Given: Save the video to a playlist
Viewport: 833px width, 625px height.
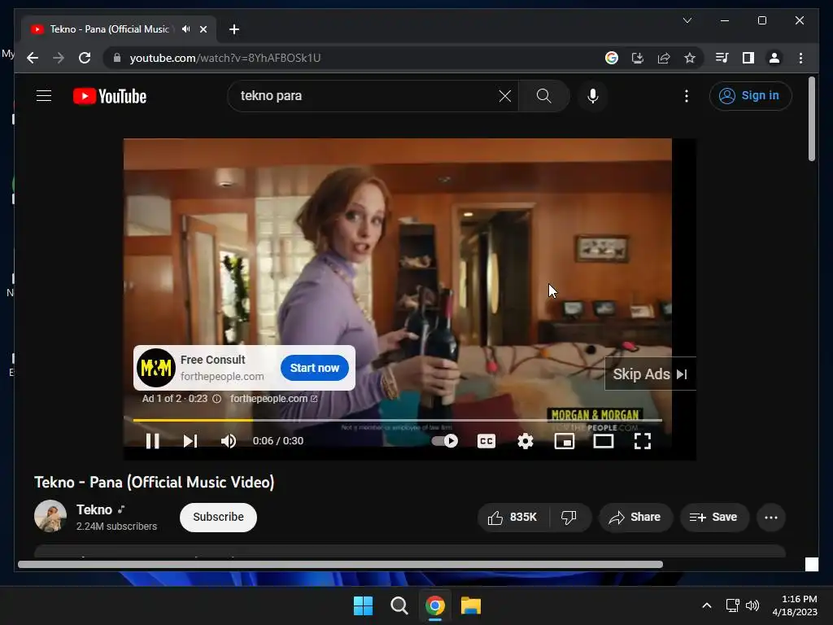Looking at the screenshot, I should point(714,517).
